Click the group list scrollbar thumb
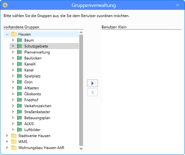The height and width of the screenshot is (155, 185). (x=81, y=90)
